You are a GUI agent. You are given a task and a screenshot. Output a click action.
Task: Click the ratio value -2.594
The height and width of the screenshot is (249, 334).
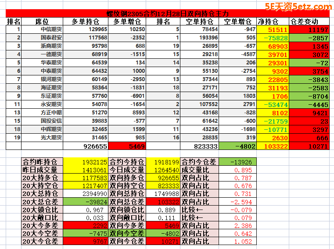pos(238,202)
